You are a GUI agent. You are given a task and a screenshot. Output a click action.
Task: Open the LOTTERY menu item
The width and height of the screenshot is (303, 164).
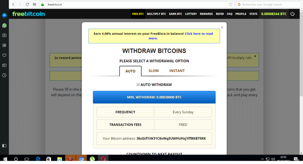point(191,14)
